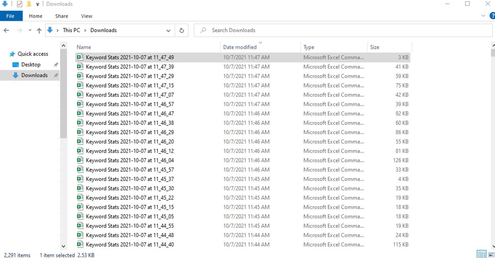The image size is (495, 258).
Task: Click the 115 KB size cell
Action: (401, 244)
